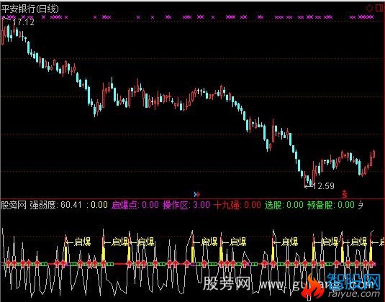Click the chart title 平安银行(日线)

click(x=30, y=9)
